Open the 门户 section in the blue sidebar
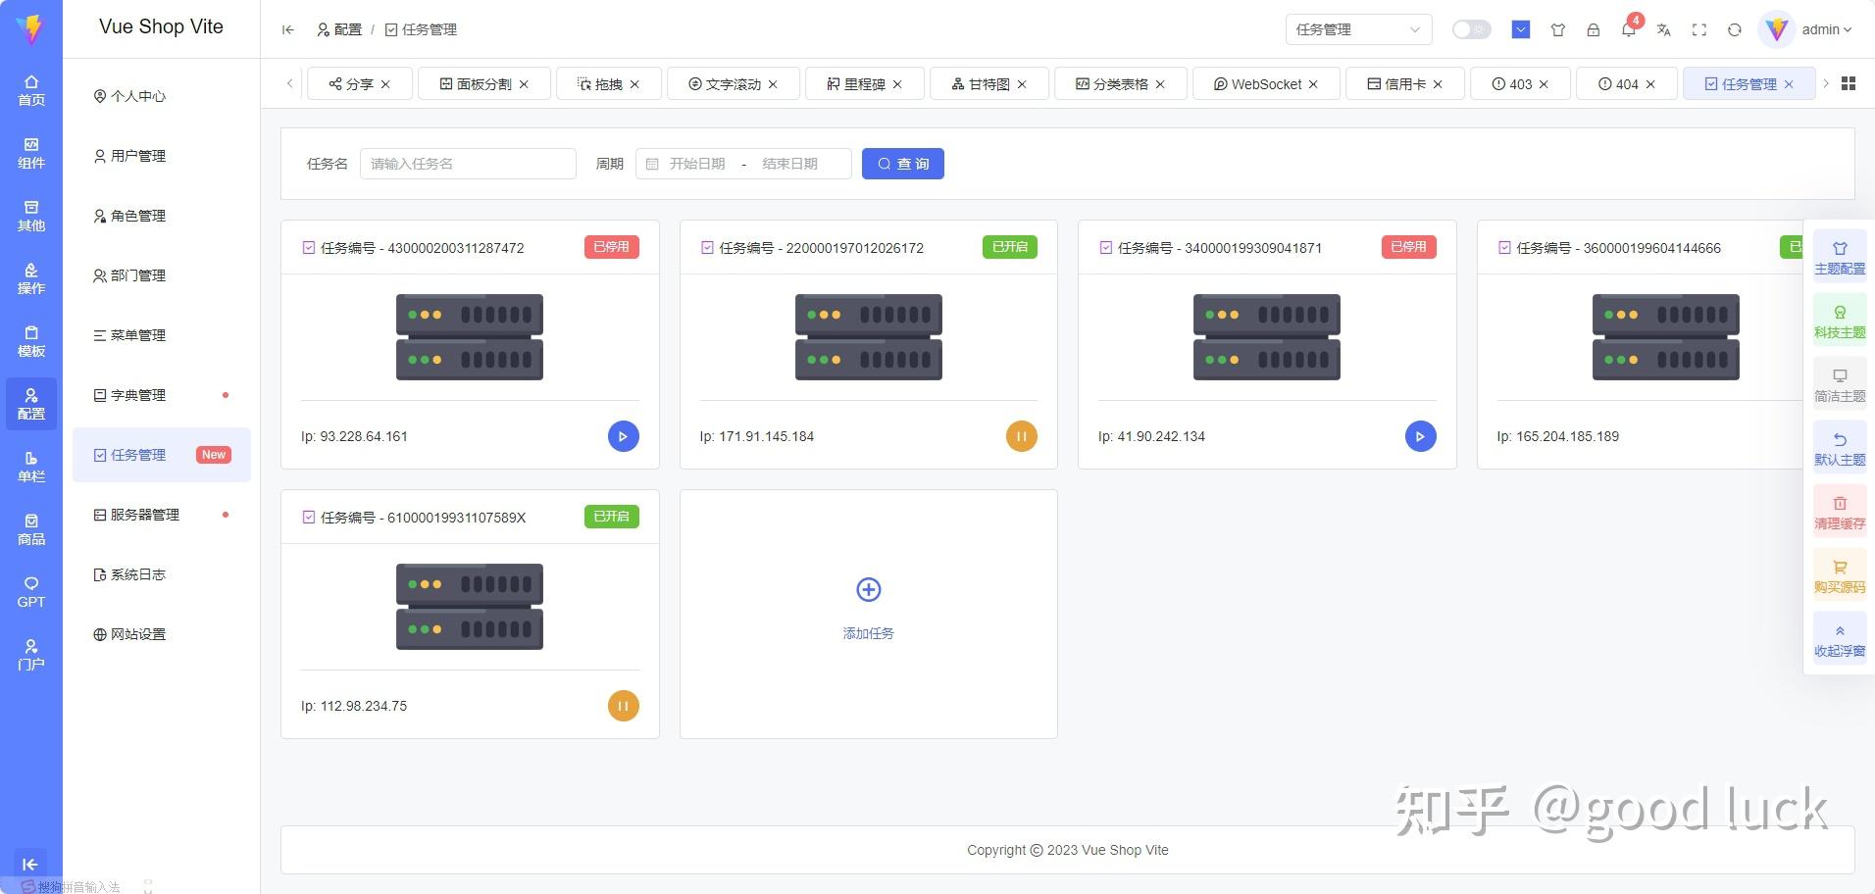Viewport: 1875px width, 894px height. (31, 655)
